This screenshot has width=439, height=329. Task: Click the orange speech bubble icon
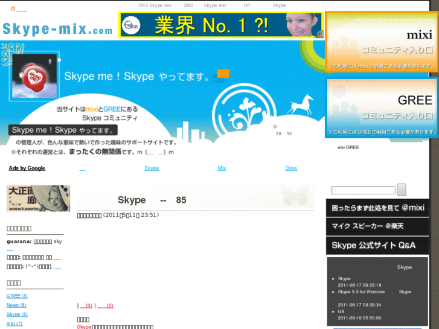pos(223,74)
